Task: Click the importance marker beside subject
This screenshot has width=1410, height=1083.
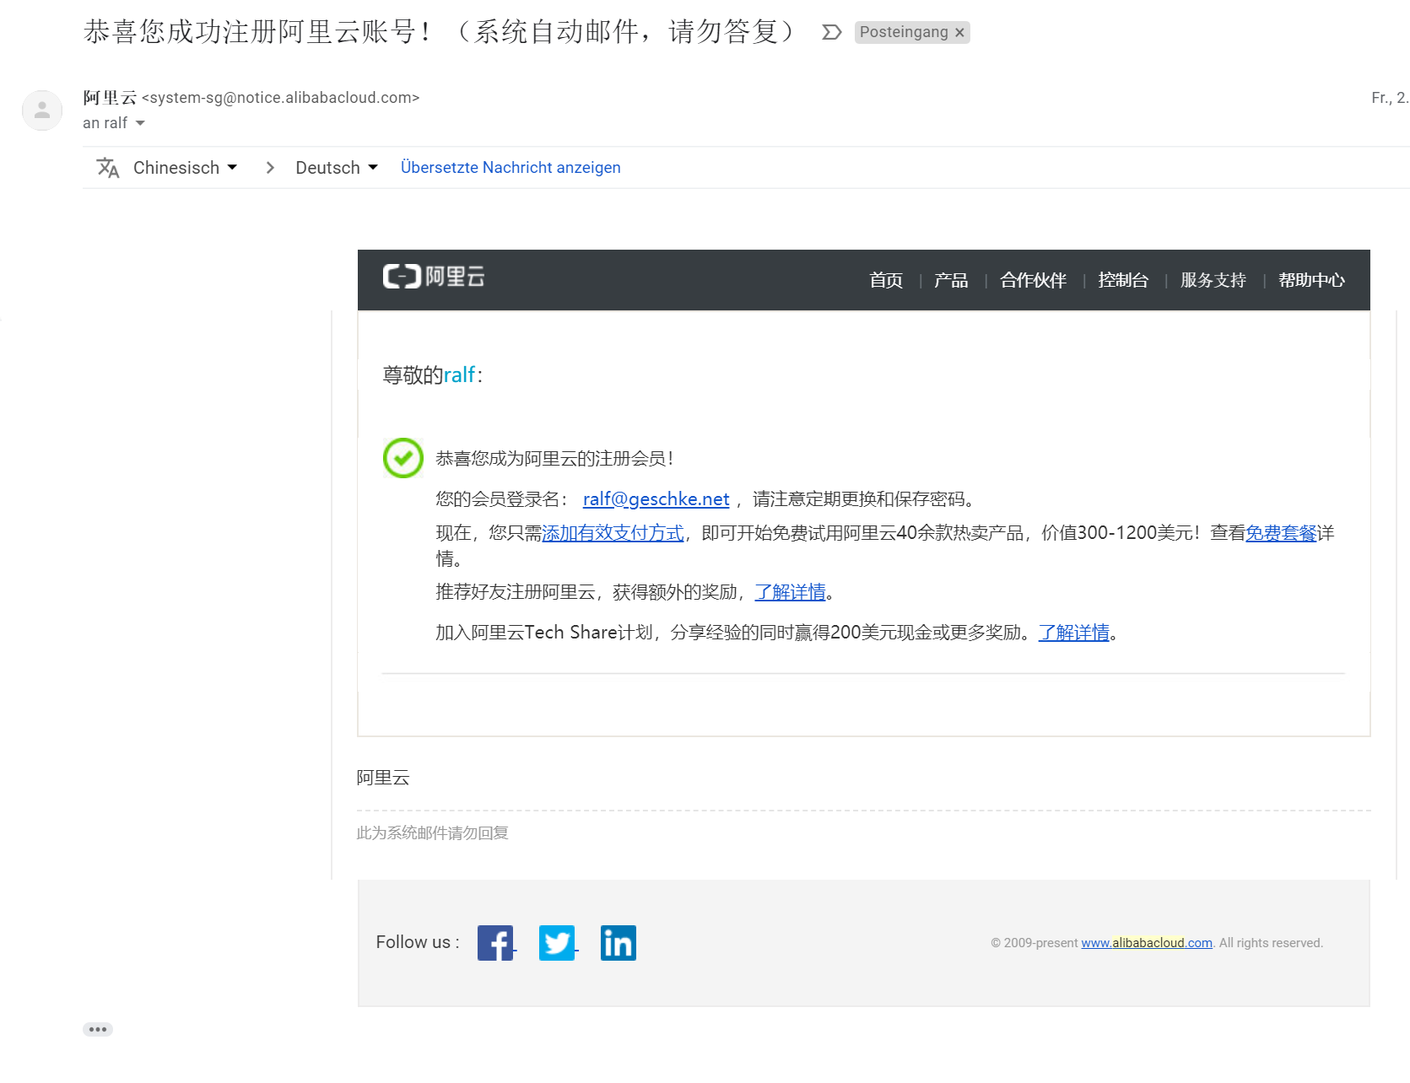Action: (832, 32)
